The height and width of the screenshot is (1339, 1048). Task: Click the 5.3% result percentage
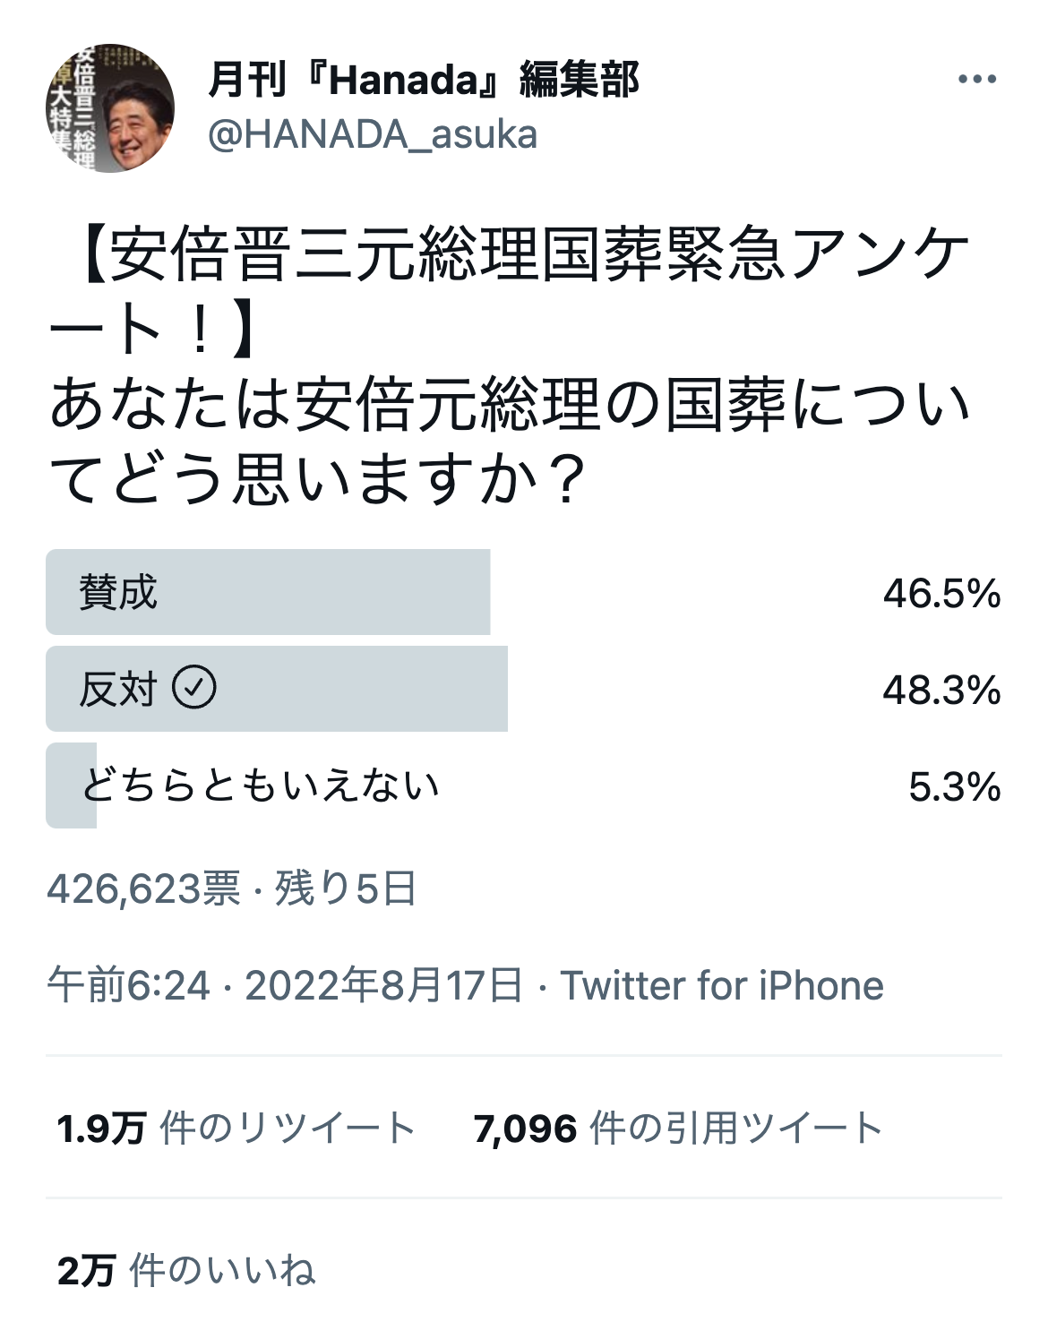pyautogui.click(x=955, y=786)
